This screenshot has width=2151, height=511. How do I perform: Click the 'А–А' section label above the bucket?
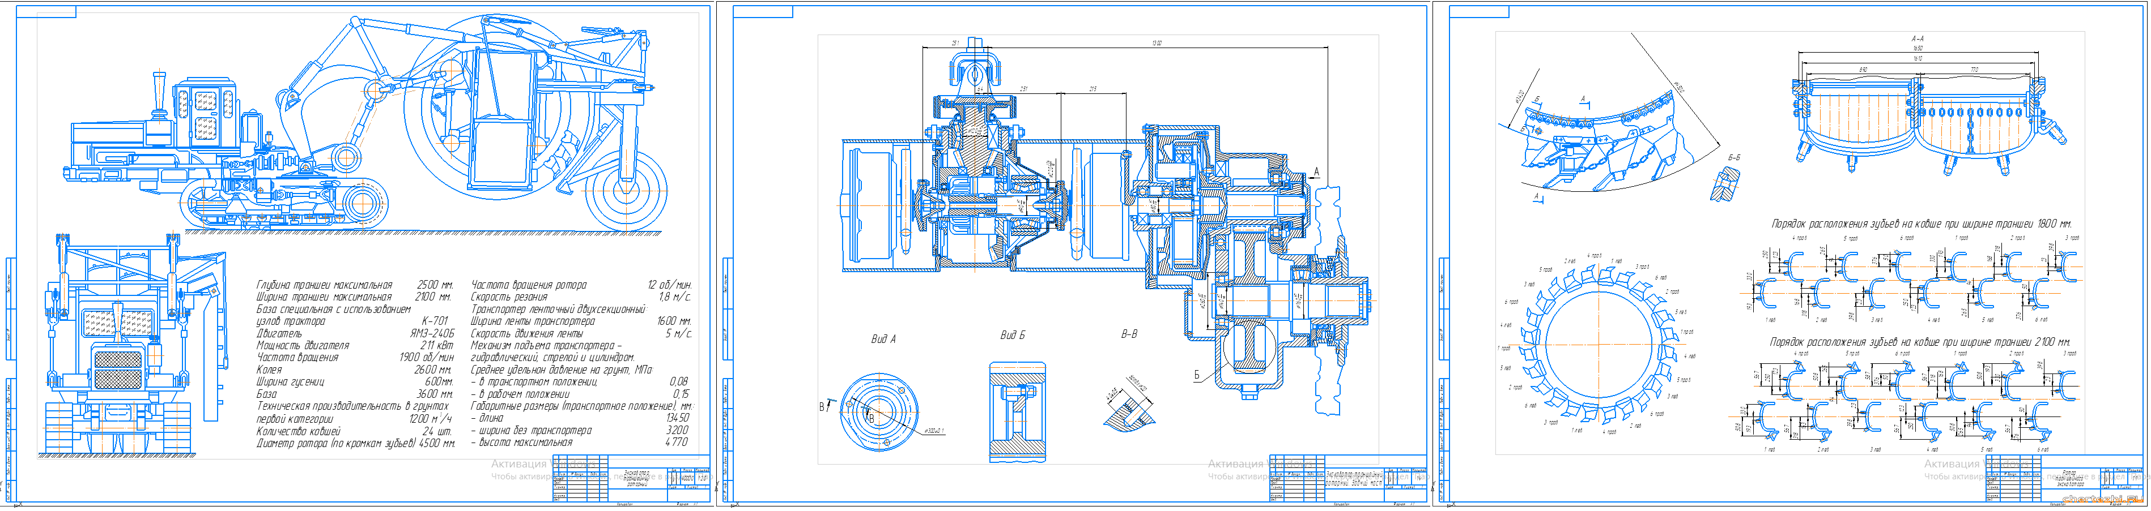[x=1917, y=38]
